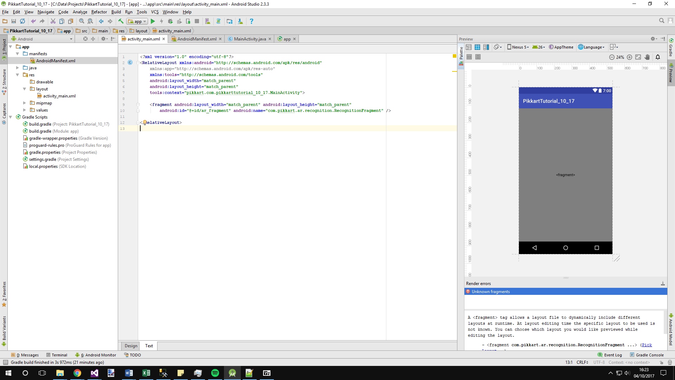This screenshot has width=675, height=380.
Task: Open the Android Monitor tool window
Action: (x=96, y=355)
